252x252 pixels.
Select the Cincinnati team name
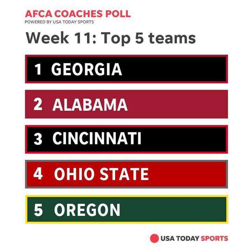pyautogui.click(x=97, y=139)
